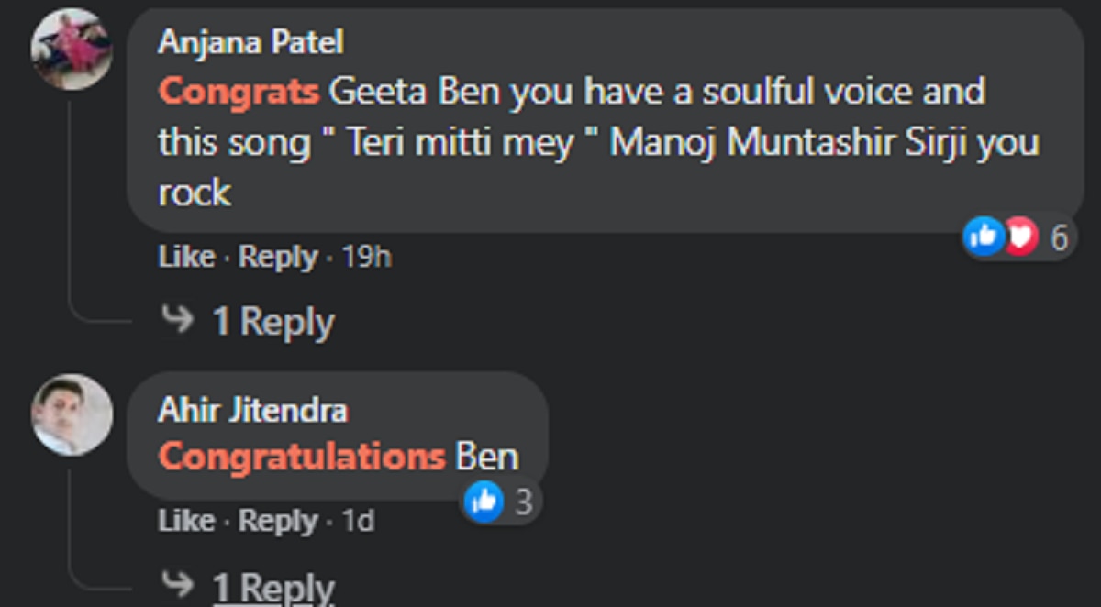Image resolution: width=1101 pixels, height=607 pixels.
Task: Open Ahir Jitendra's profile picture
Action: pyautogui.click(x=72, y=414)
